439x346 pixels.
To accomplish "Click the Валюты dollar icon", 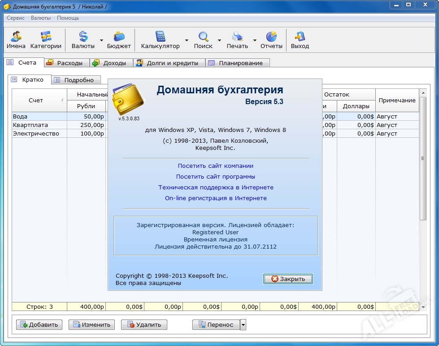I will [x=83, y=37].
